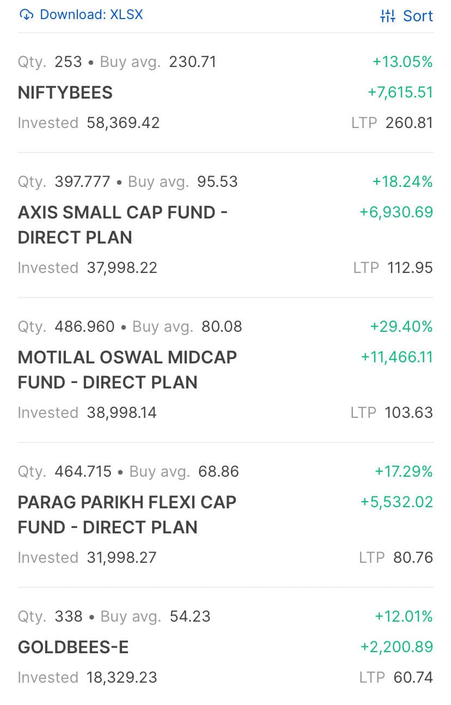Image resolution: width=451 pixels, height=705 pixels.
Task: Click NIFTYBEES invested amount 58,369.42
Action: point(123,123)
